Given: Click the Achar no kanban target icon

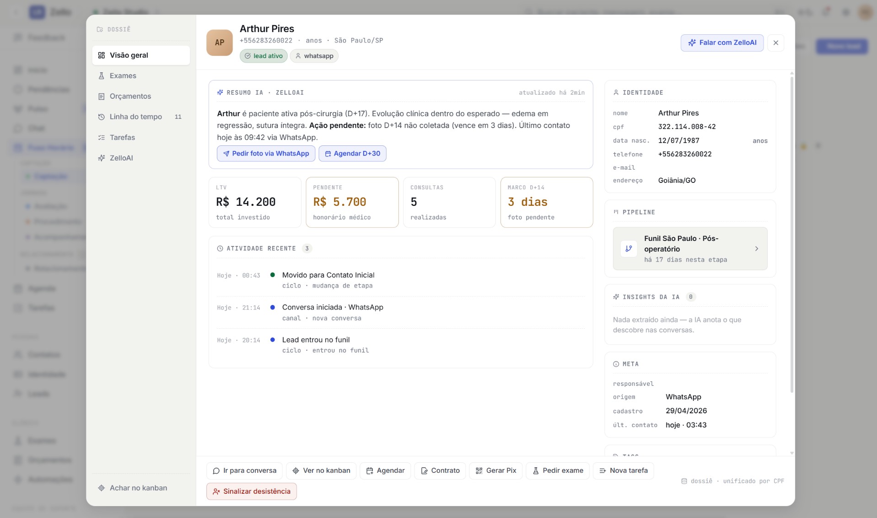Looking at the screenshot, I should click(x=102, y=488).
